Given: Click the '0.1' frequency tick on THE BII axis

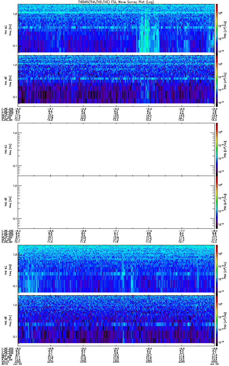Looking at the screenshot, I should [15, 336].
